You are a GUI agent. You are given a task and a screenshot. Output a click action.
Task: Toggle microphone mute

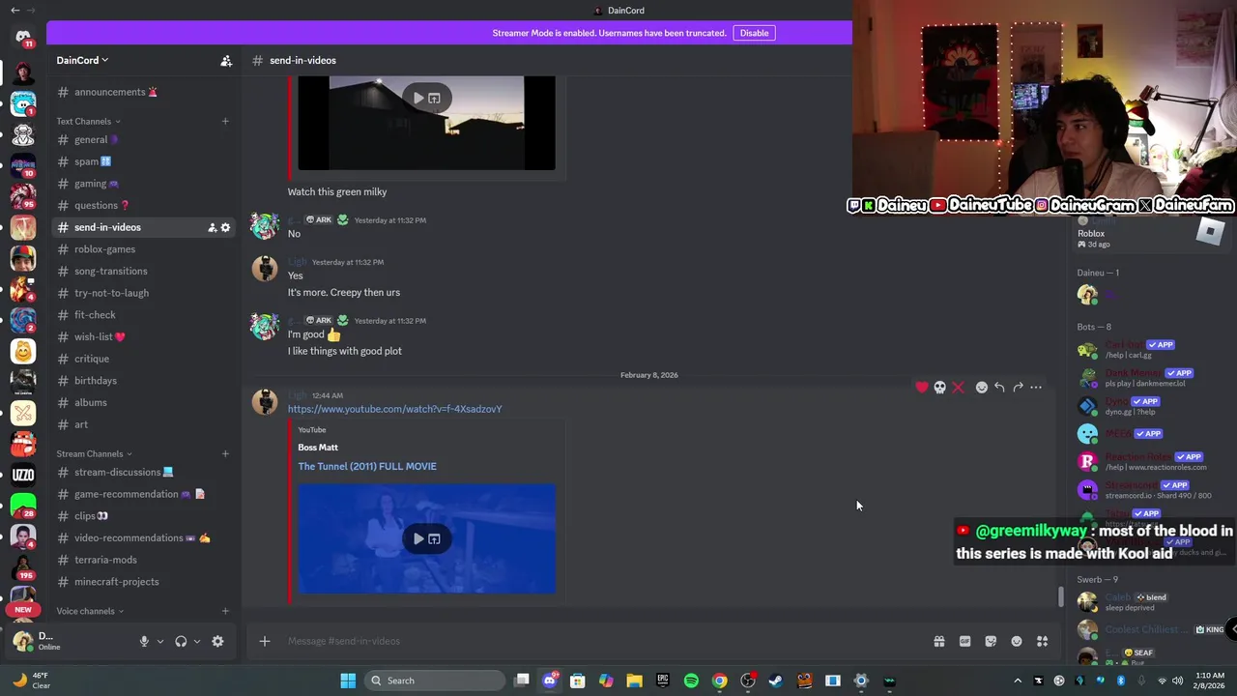point(144,641)
